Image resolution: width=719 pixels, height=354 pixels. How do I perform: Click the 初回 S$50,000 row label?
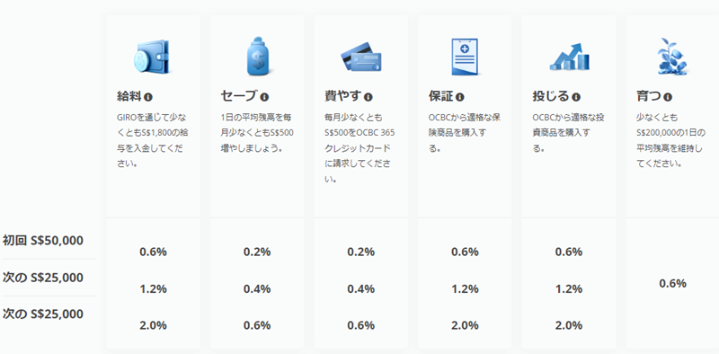coord(43,240)
